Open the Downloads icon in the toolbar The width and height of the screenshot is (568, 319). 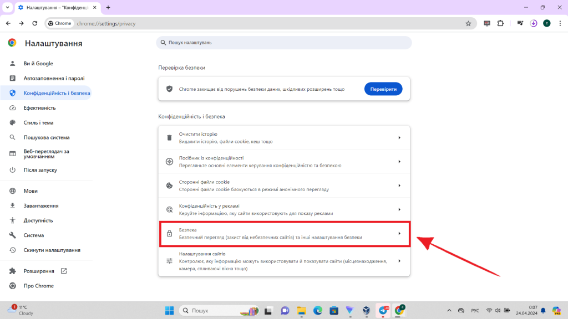coord(533,24)
